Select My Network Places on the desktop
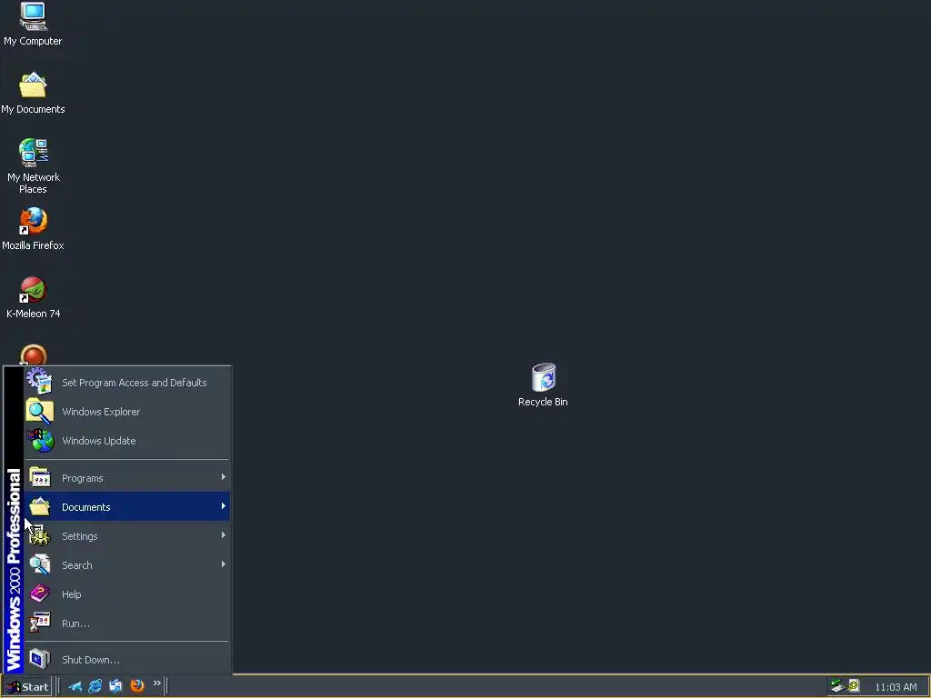 34,166
